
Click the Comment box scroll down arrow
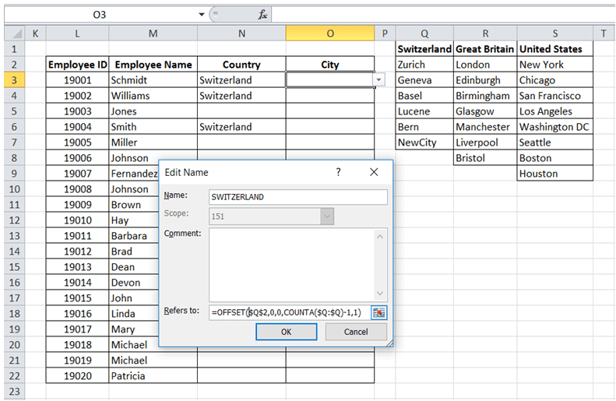pyautogui.click(x=380, y=294)
